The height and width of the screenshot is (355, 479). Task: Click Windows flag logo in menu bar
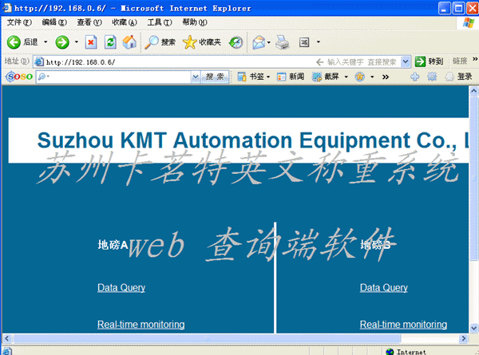point(469,22)
